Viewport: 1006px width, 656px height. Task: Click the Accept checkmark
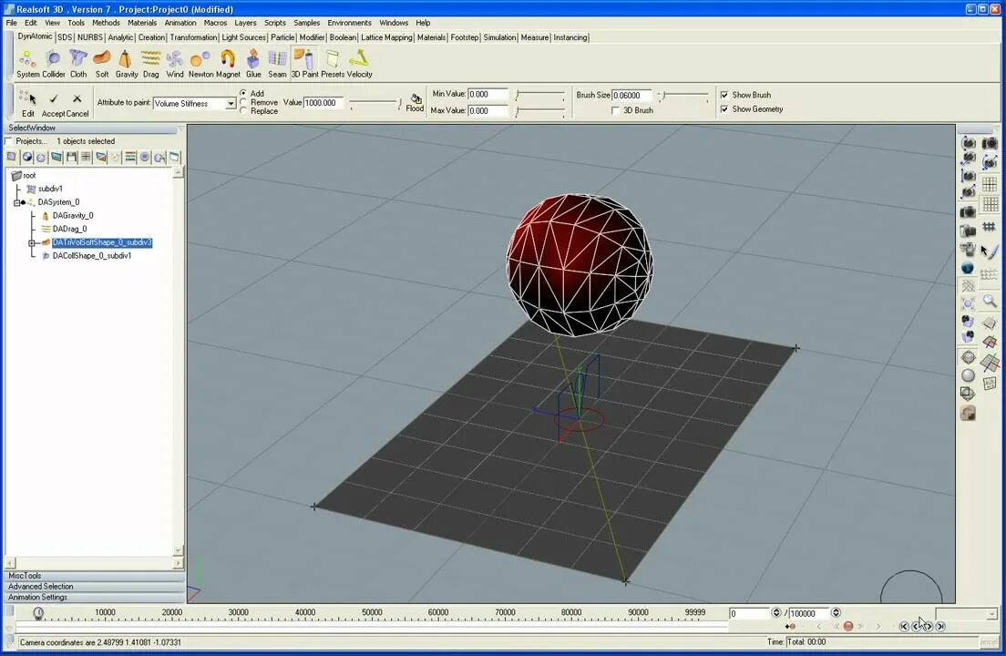(x=53, y=98)
